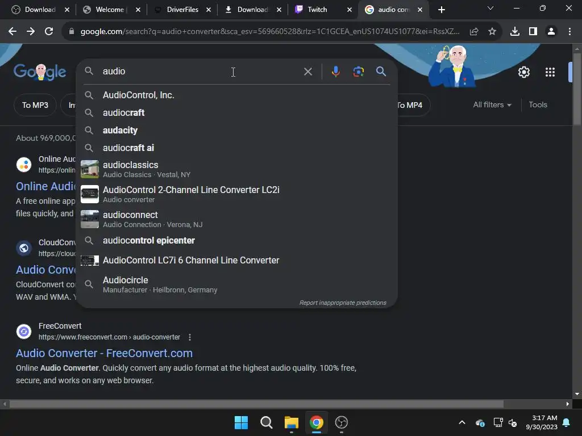
Task: Reload the current page
Action: pos(49,32)
